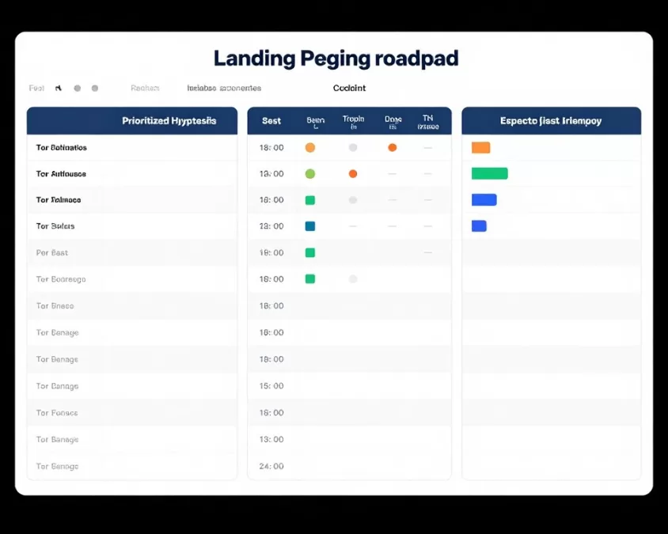This screenshot has height=534, width=668.
Task: Click the first gray dot in the top toolbar
Action: [x=77, y=88]
